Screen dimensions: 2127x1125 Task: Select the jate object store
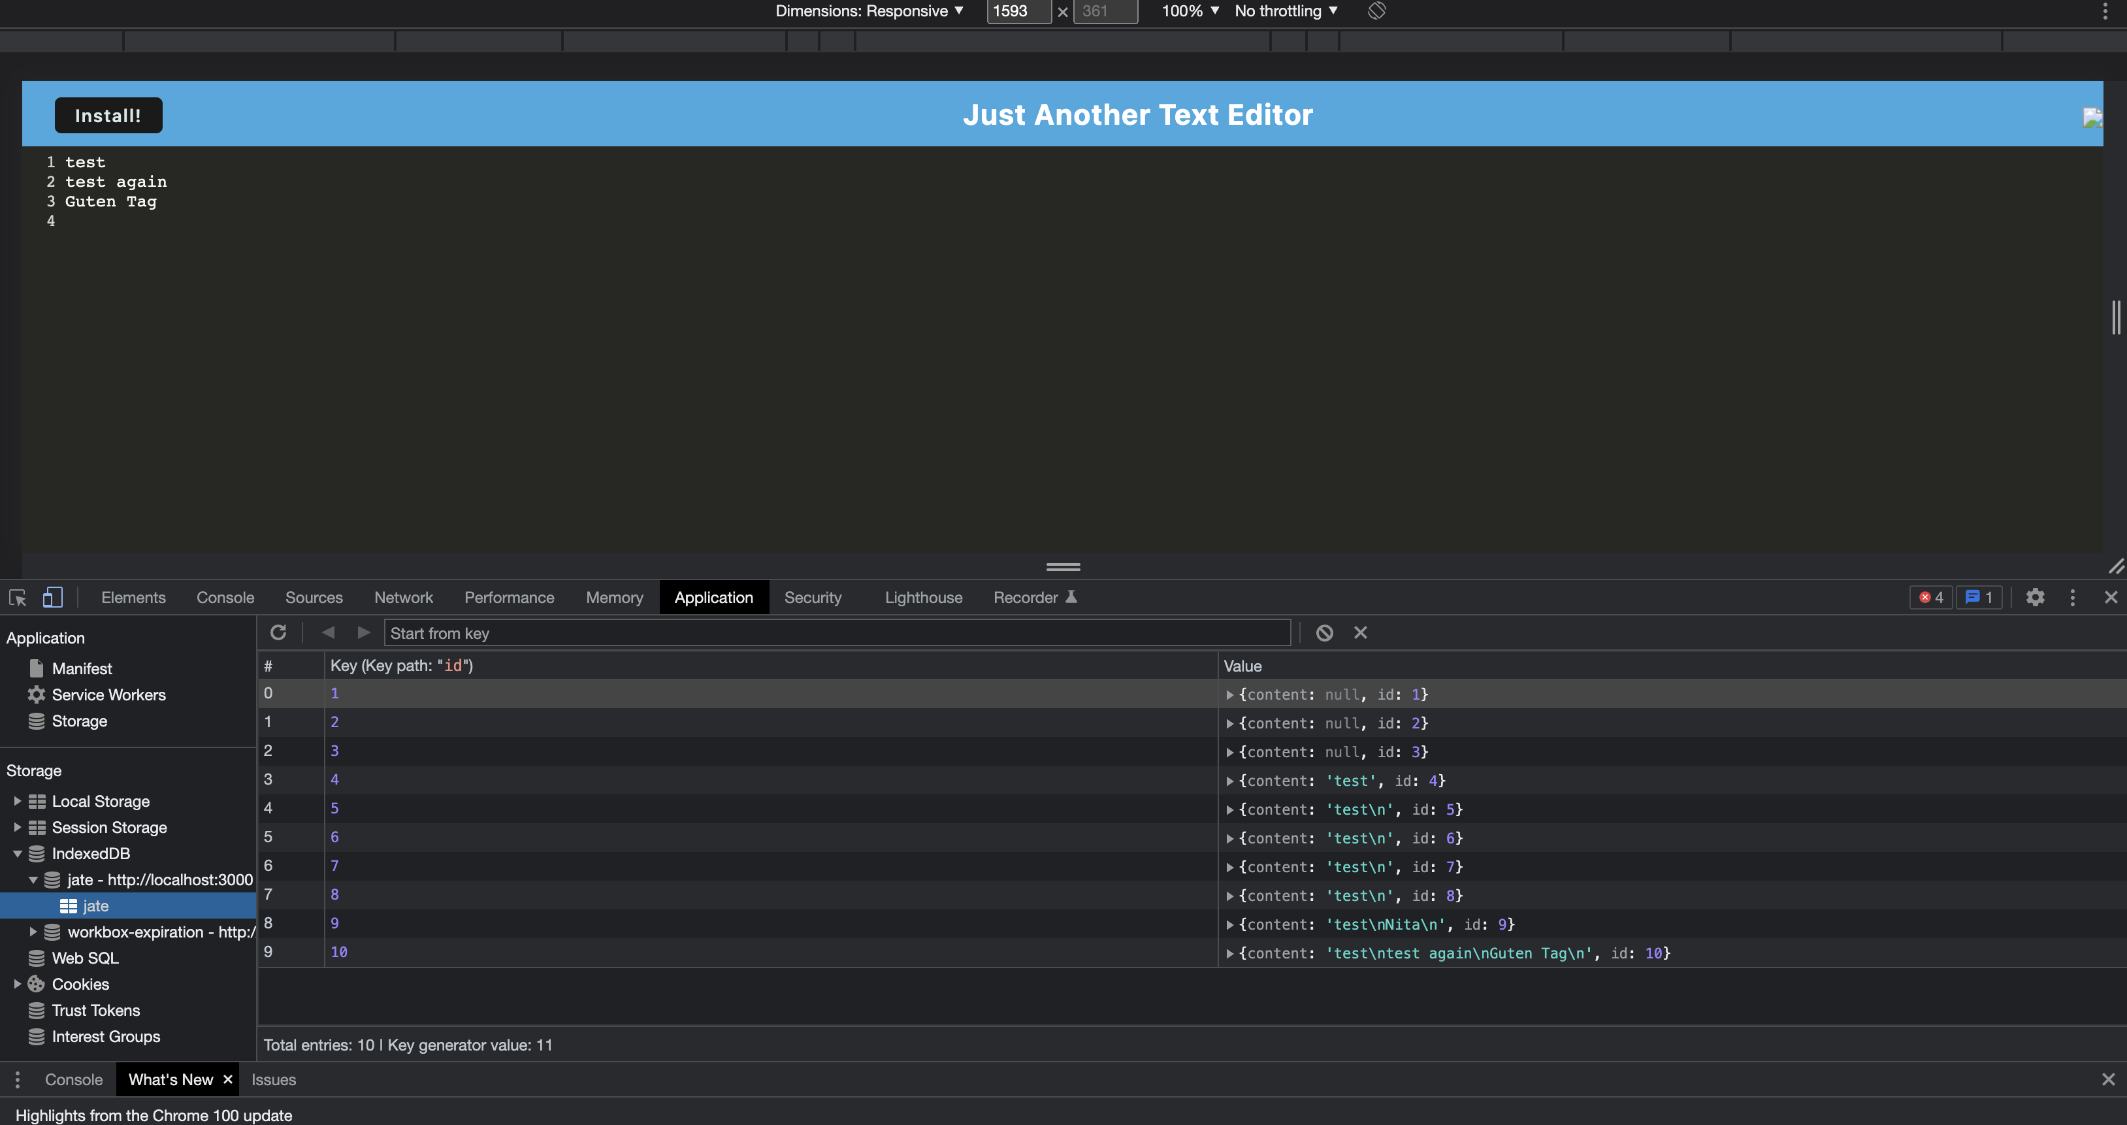(x=95, y=905)
